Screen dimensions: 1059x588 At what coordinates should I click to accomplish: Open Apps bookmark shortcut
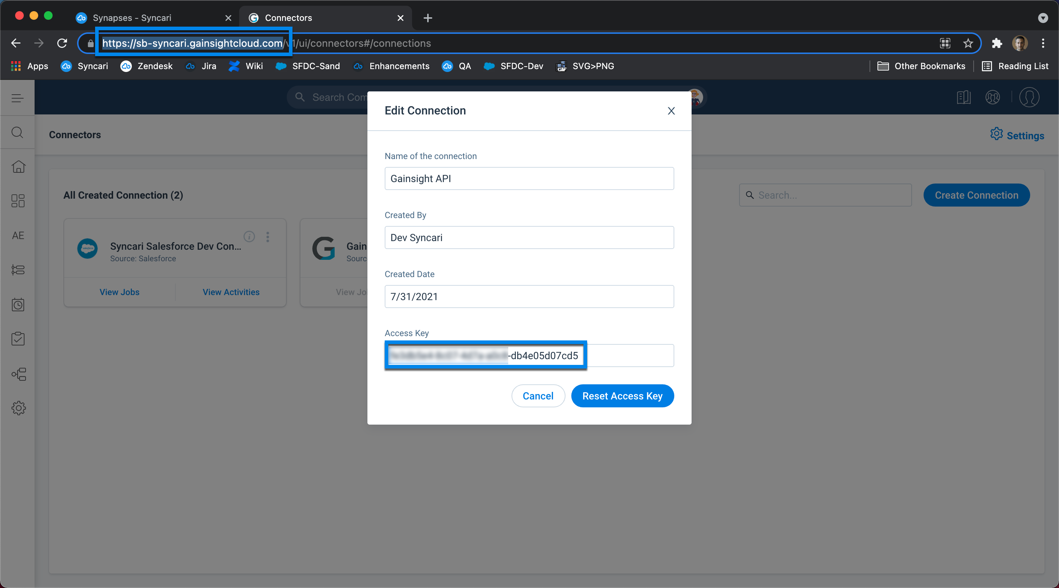coord(30,66)
